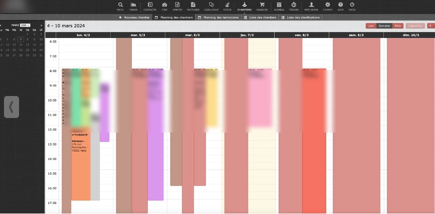Click the ven. 8/3 day header
This screenshot has height=214, width=435.
pos(302,35)
